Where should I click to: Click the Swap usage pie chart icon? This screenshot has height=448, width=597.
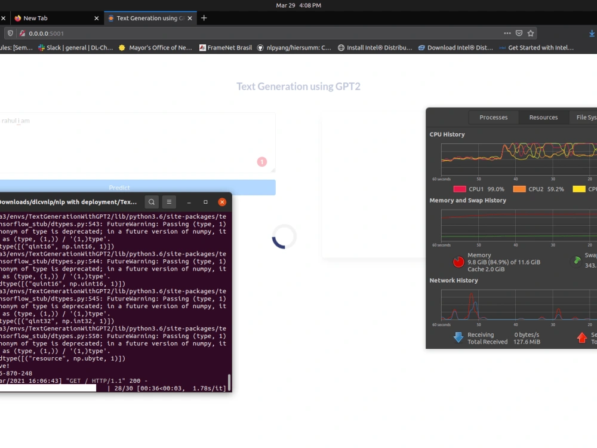click(577, 261)
